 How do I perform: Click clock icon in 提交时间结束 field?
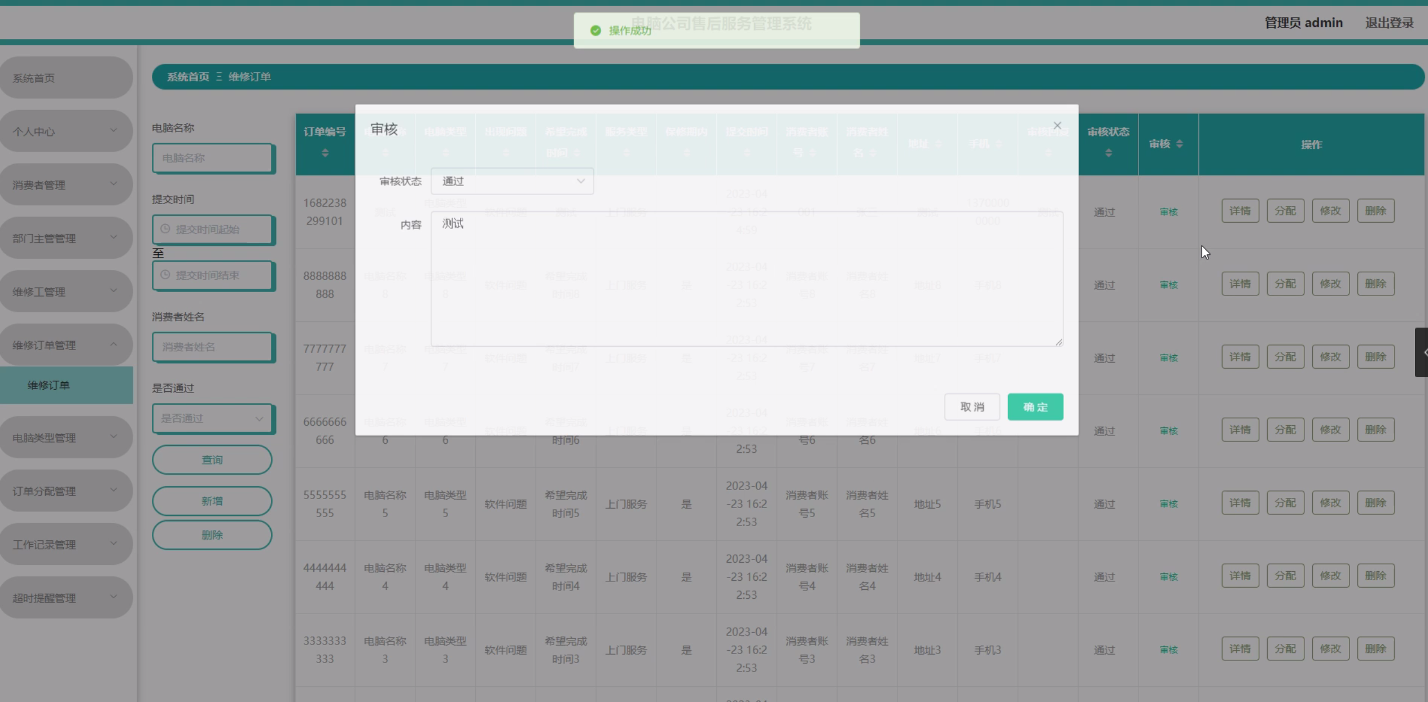[x=165, y=275]
